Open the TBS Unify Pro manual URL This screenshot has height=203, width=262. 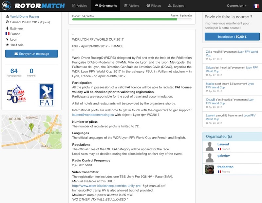[x=107, y=186]
